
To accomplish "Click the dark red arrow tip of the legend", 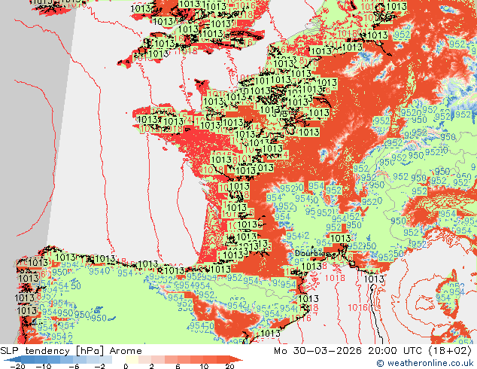I will point(236,359).
